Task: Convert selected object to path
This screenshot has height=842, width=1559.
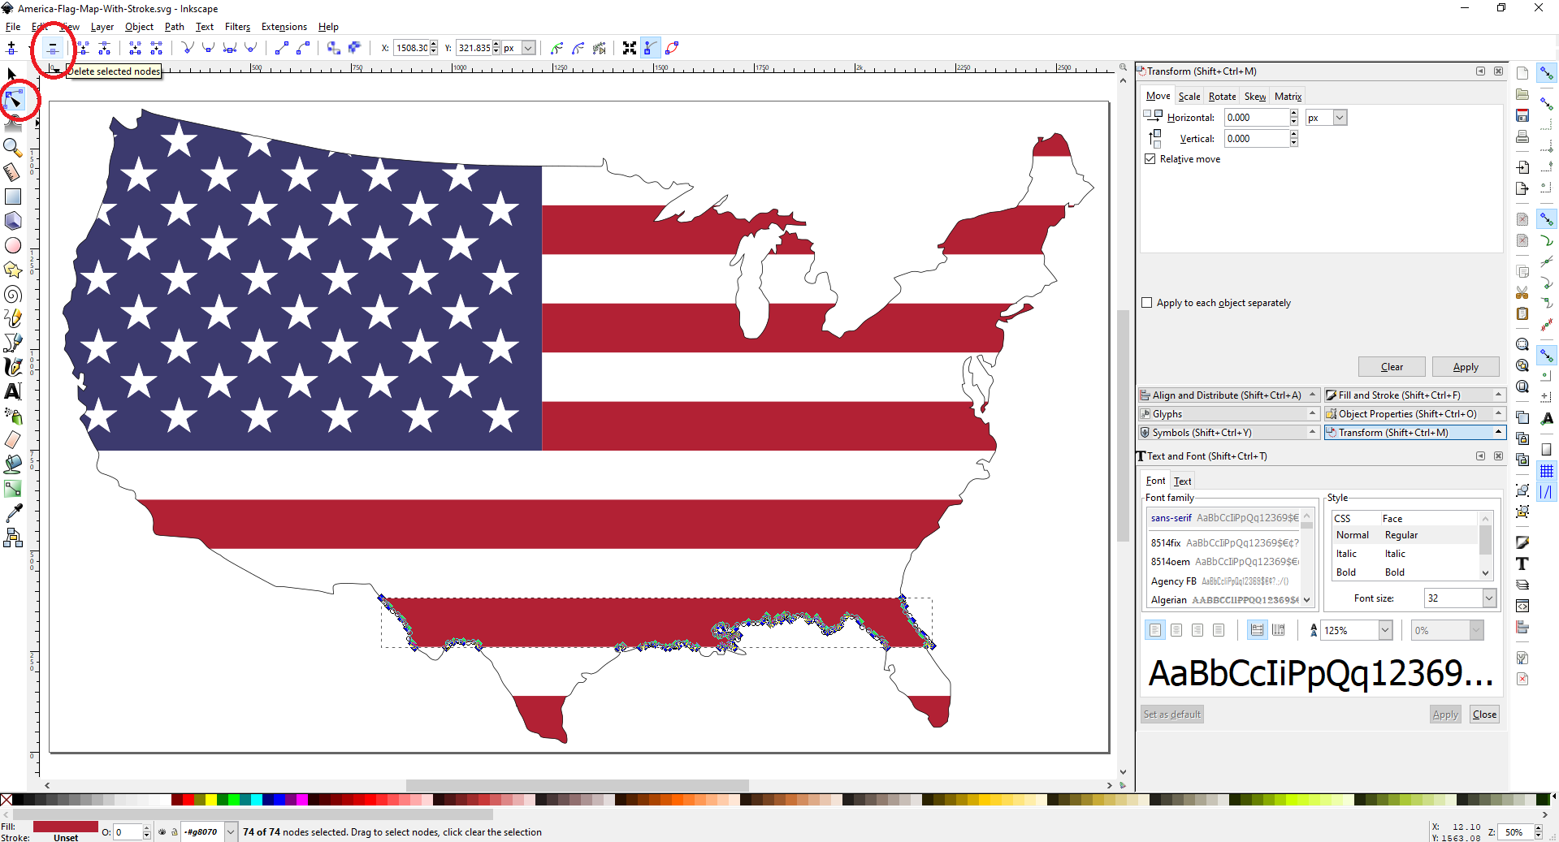Action: click(x=333, y=48)
